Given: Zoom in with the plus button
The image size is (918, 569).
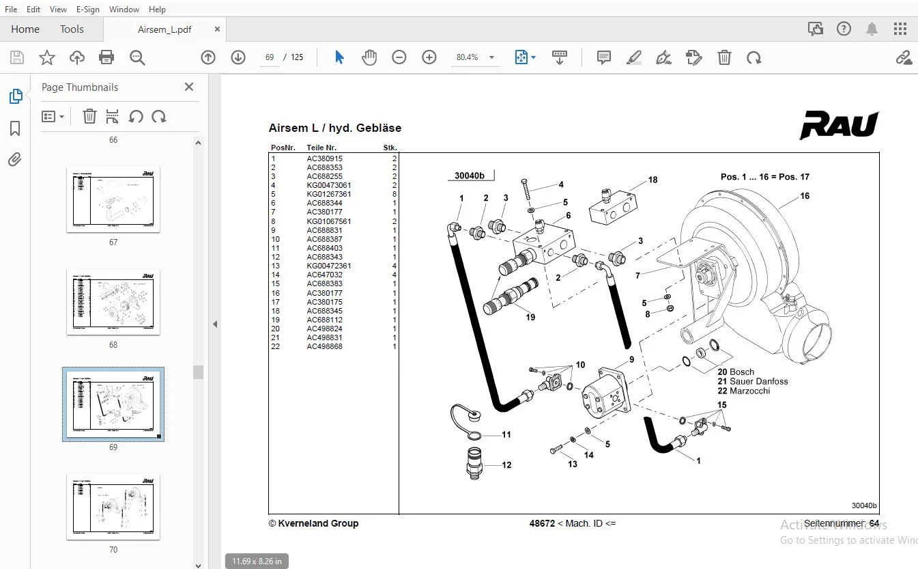Looking at the screenshot, I should pyautogui.click(x=429, y=57).
